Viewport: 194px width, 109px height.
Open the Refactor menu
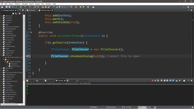pyautogui.click(x=18, y=4)
